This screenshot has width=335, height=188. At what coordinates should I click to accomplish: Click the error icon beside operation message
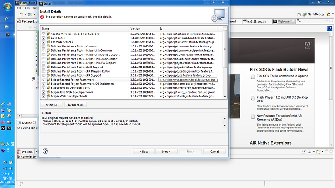tap(42, 17)
